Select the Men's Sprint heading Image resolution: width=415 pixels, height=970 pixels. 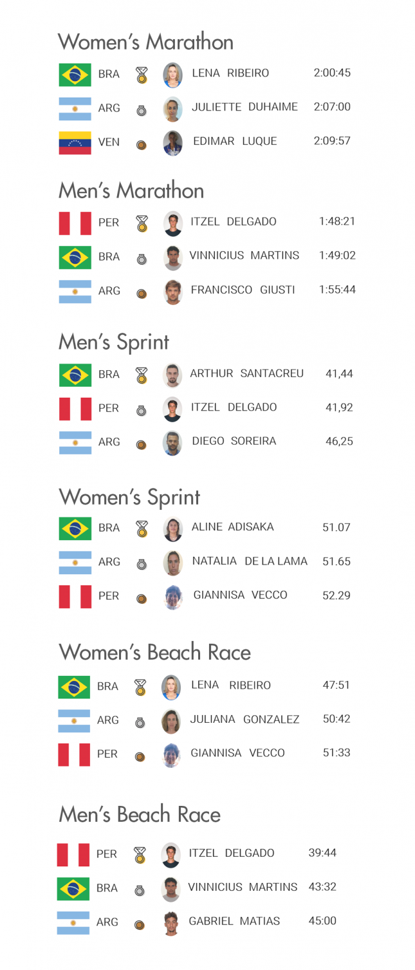[114, 342]
